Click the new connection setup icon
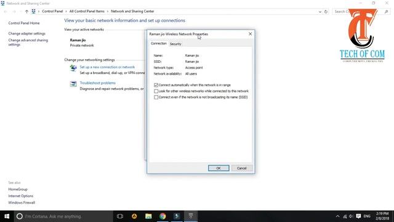The width and height of the screenshot is (394, 222). tap(73, 68)
